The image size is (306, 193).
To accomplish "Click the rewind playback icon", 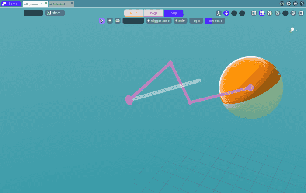I will pos(109,21).
